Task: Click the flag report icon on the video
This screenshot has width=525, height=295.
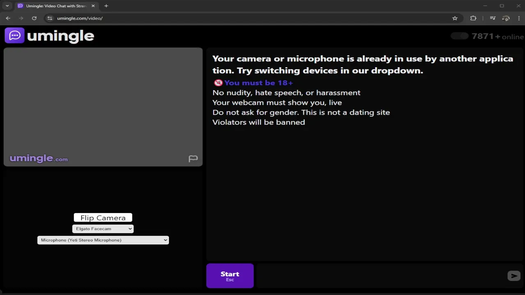Action: click(193, 159)
